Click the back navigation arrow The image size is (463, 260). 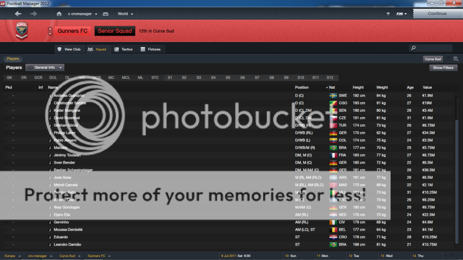[18, 14]
